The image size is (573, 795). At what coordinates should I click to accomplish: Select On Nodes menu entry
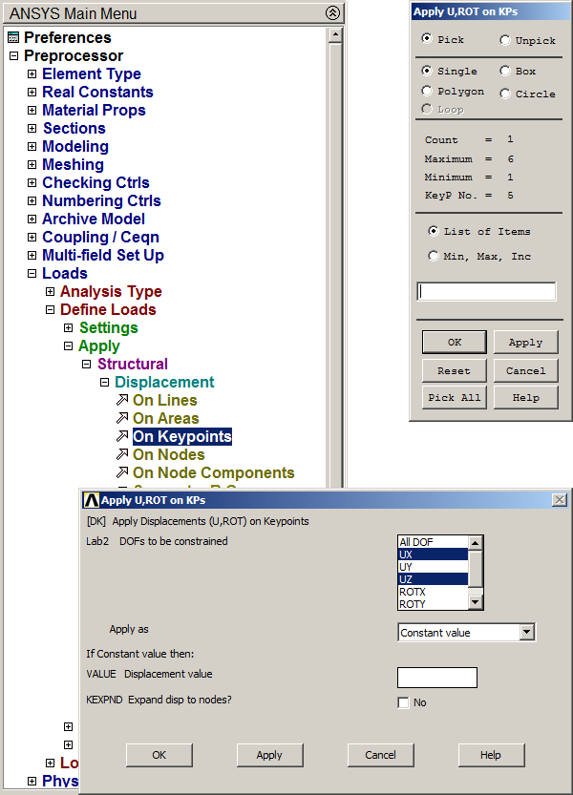click(168, 455)
